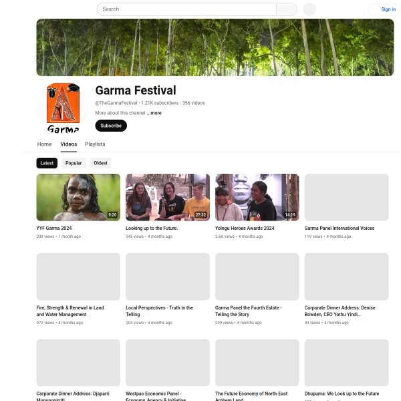Switch to the Home tab
401x401 pixels.
point(45,144)
